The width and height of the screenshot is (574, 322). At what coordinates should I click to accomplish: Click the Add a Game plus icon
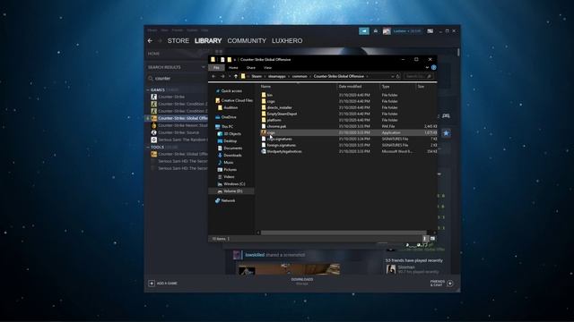point(152,284)
